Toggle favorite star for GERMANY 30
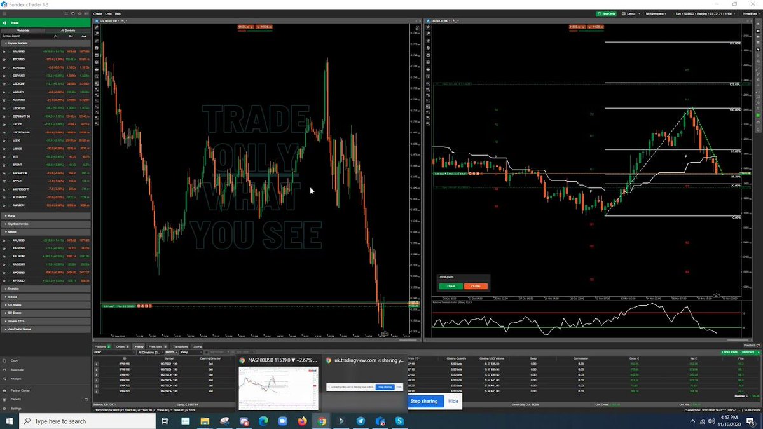 point(4,116)
